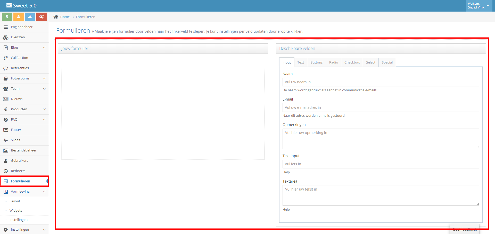Click the Naam input field
The image size is (495, 234).
[381, 82]
